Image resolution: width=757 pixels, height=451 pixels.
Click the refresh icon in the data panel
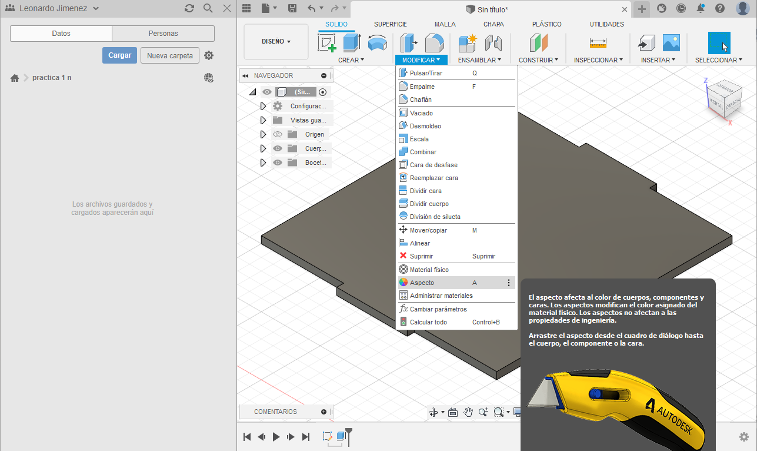pos(189,8)
